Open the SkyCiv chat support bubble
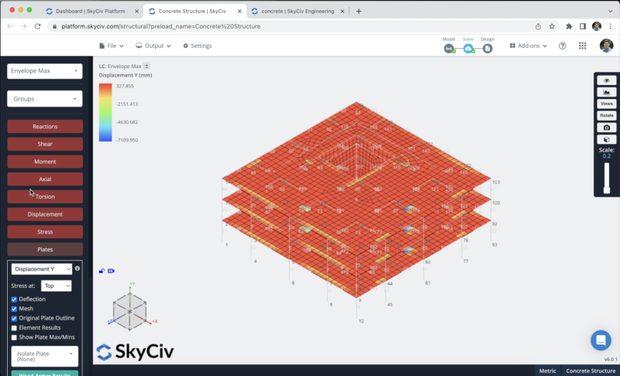 coord(601,340)
